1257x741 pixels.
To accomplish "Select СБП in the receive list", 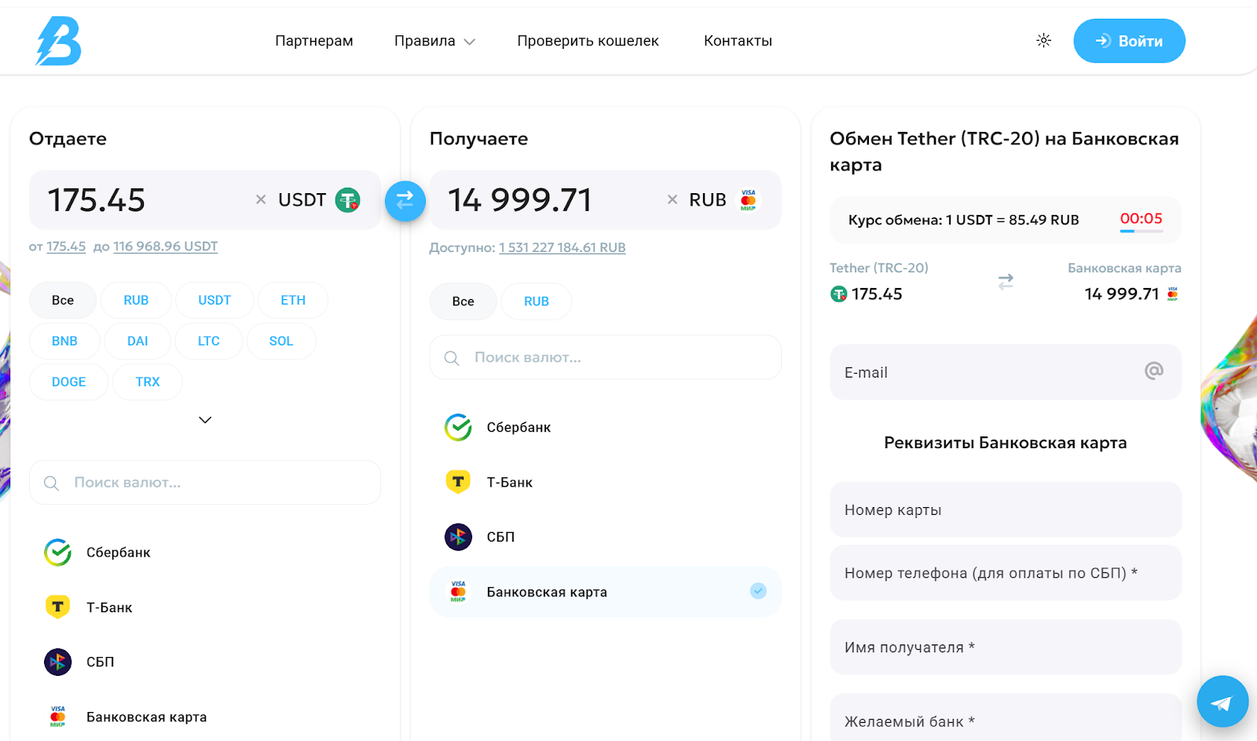I will (x=605, y=537).
